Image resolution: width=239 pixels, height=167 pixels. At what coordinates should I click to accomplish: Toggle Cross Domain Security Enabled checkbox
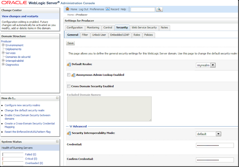(x=69, y=86)
